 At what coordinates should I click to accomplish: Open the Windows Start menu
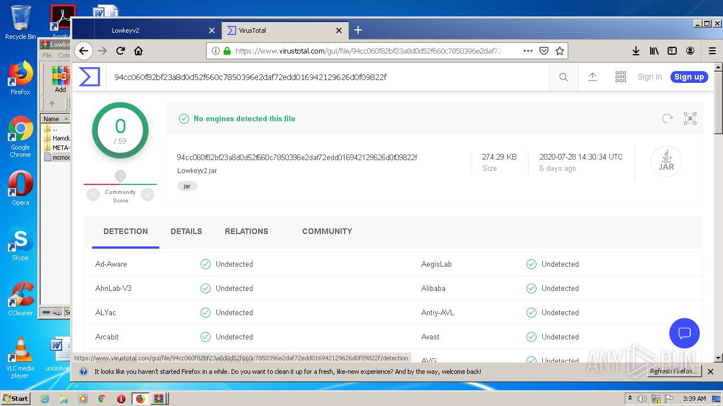[x=15, y=398]
